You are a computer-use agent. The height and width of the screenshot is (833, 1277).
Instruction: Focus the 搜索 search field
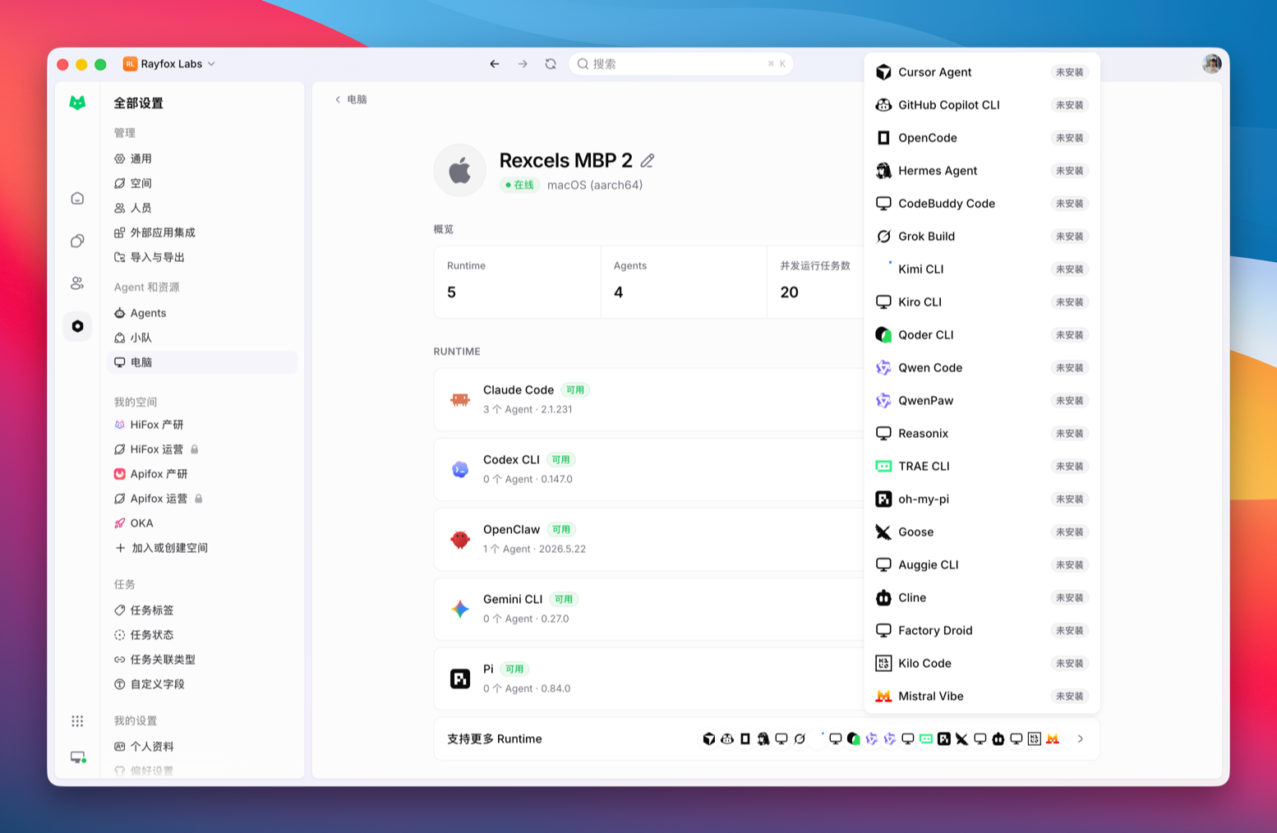click(681, 64)
